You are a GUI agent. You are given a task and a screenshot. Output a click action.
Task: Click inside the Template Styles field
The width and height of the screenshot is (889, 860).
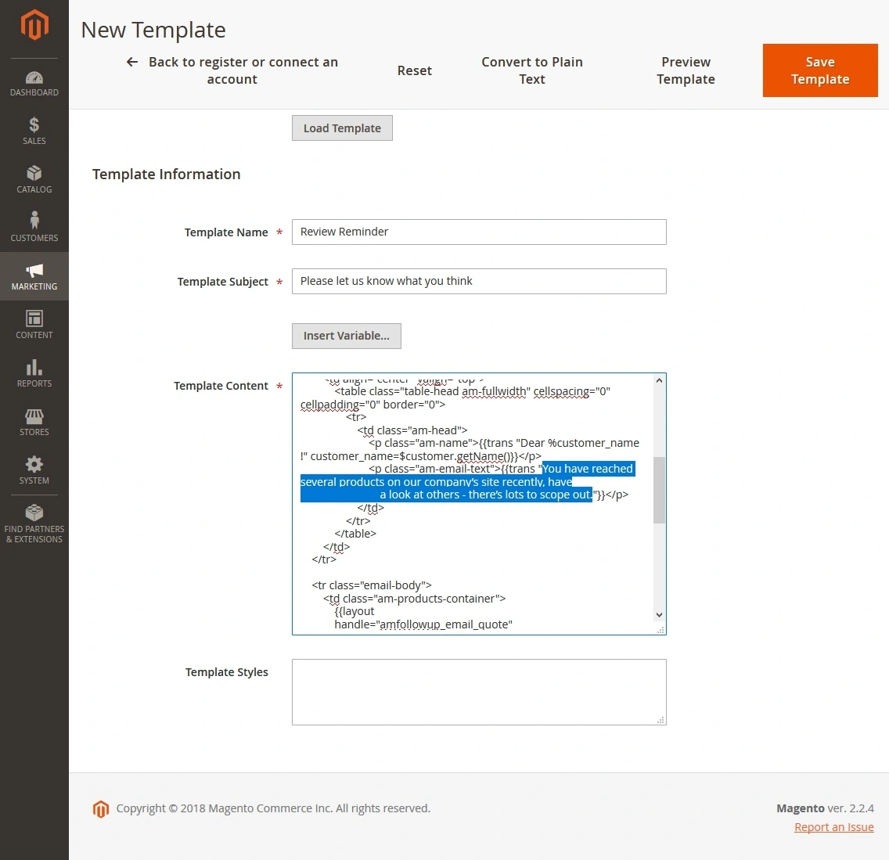(x=478, y=692)
